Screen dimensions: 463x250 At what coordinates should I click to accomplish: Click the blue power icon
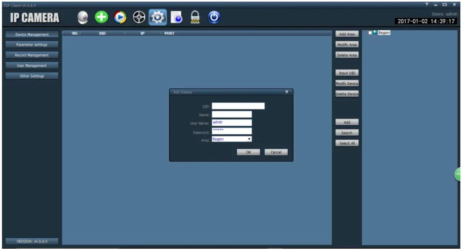214,17
